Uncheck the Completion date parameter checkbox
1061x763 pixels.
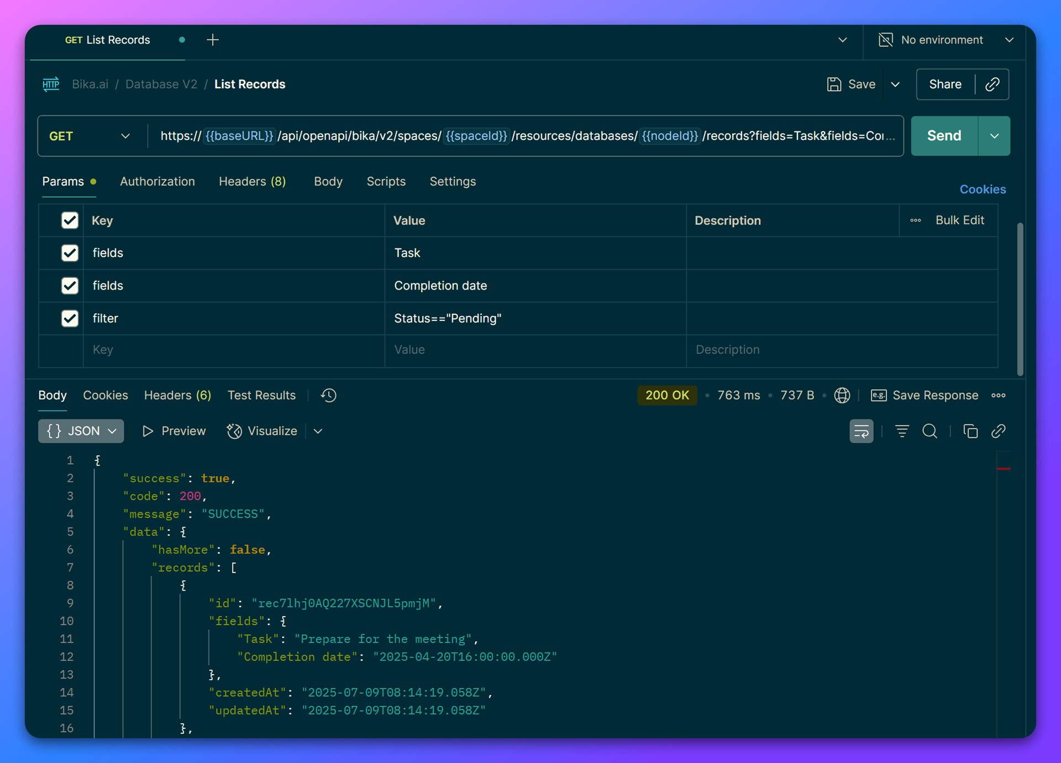pos(70,286)
